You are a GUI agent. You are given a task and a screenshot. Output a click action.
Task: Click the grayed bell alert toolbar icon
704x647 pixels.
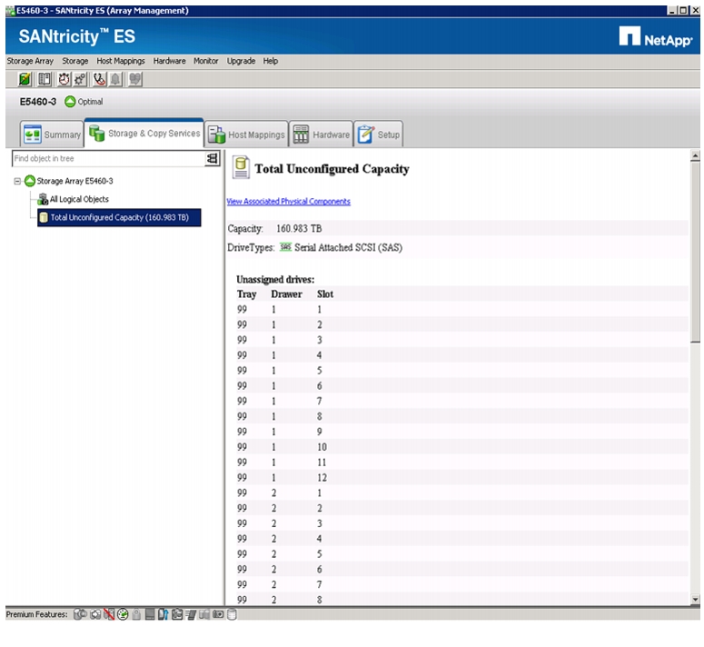pyautogui.click(x=115, y=79)
